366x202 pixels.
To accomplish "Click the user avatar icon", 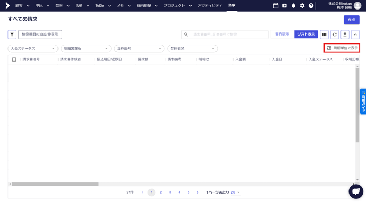I will point(357,6).
